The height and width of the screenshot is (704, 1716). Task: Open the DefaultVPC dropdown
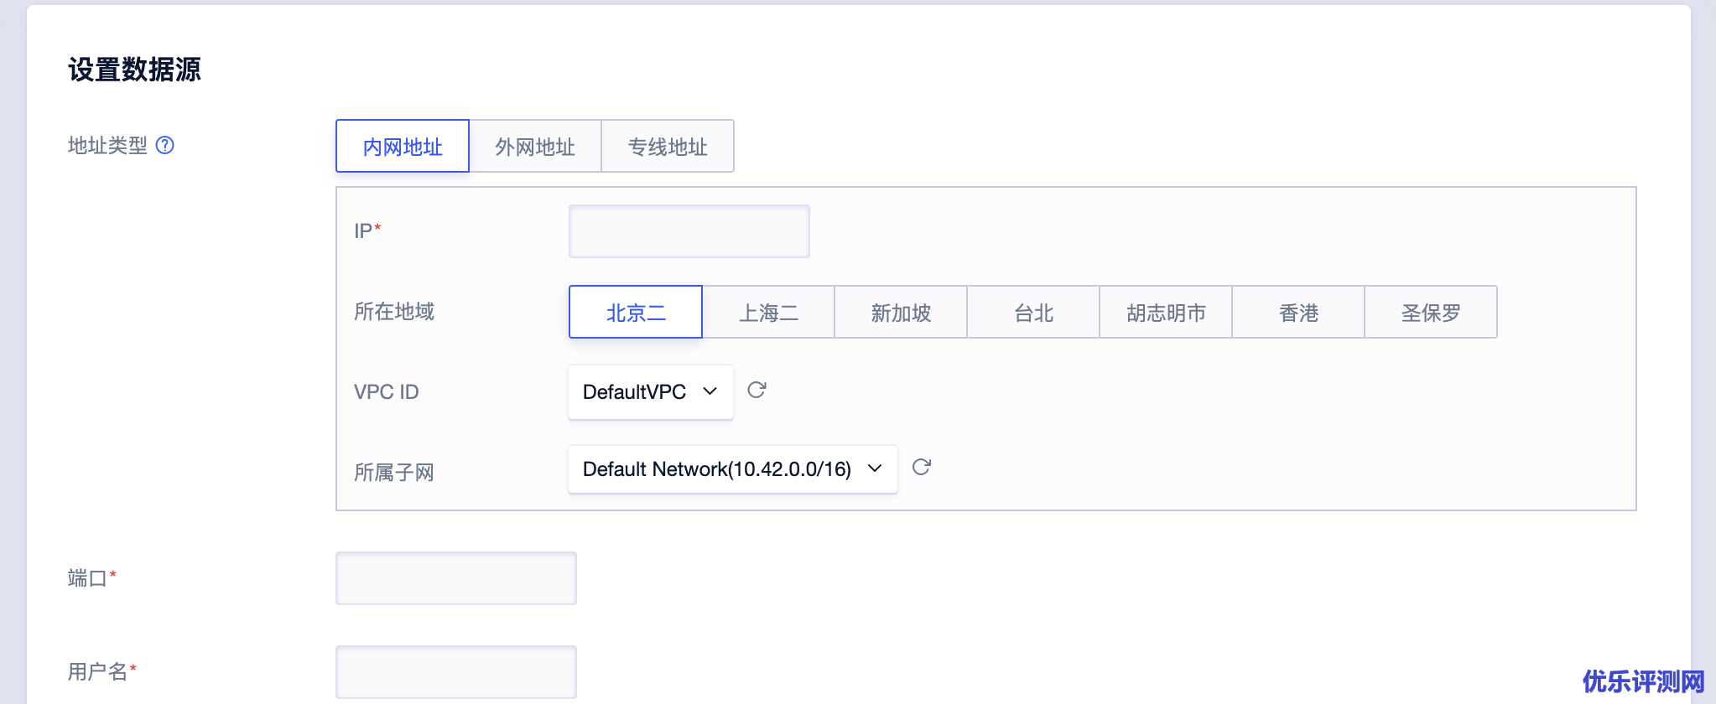(x=651, y=391)
